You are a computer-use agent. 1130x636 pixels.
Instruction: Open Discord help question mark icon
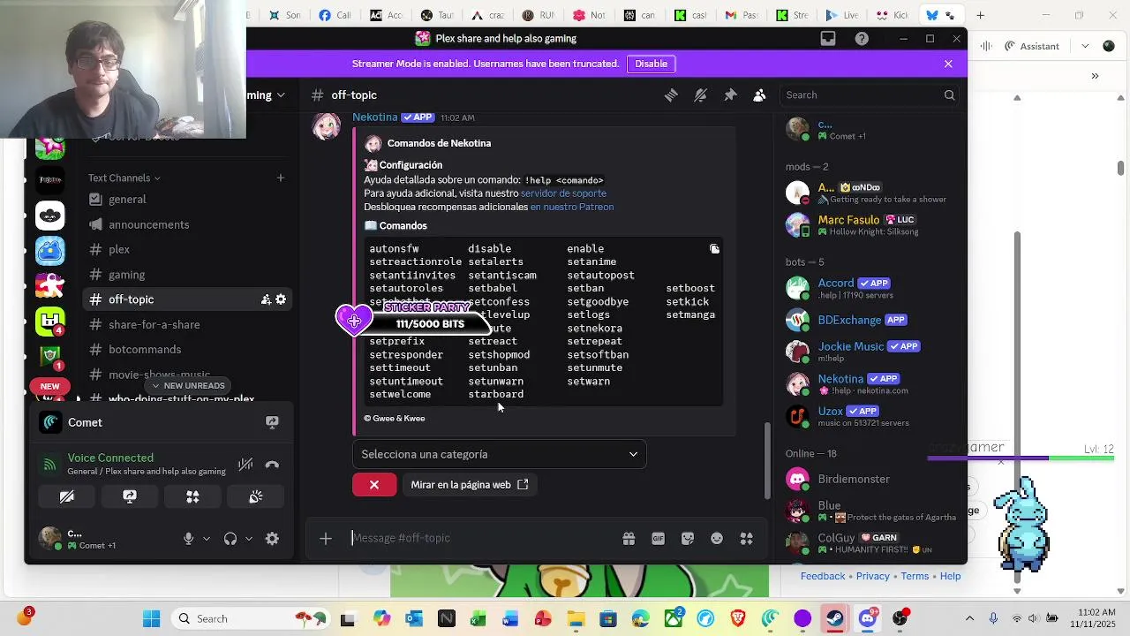[x=862, y=39]
